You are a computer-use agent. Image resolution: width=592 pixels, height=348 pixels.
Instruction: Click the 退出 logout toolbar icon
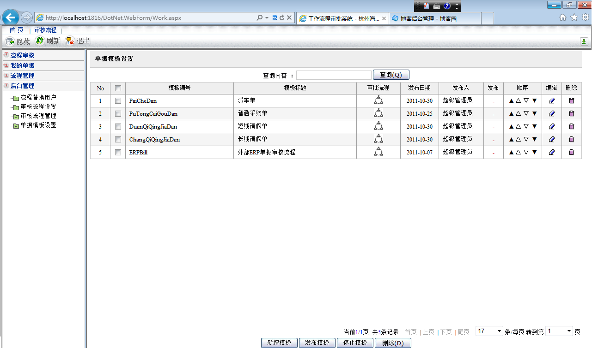click(x=70, y=41)
